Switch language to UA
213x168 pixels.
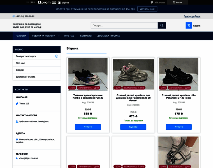tap(27, 2)
